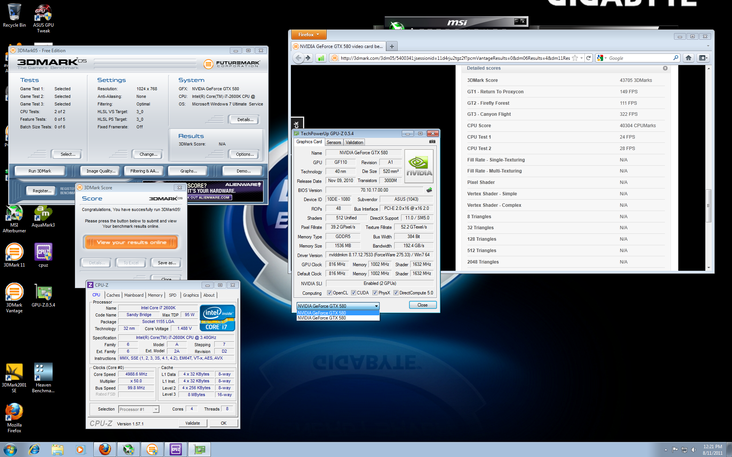This screenshot has height=457, width=732.
Task: Switch to Validation tab in GPU-Z
Action: (354, 142)
